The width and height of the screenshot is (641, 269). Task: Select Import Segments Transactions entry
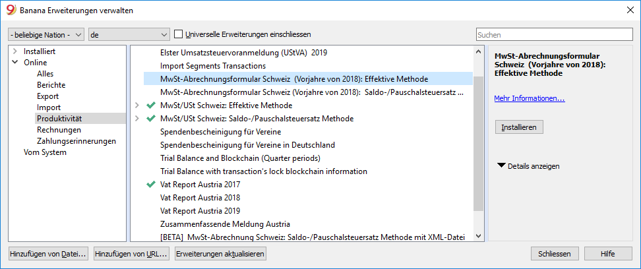coord(213,66)
